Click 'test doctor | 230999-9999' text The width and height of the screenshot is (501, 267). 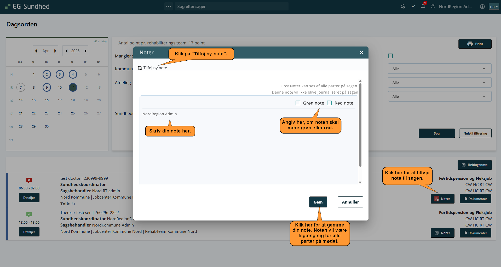point(84,178)
